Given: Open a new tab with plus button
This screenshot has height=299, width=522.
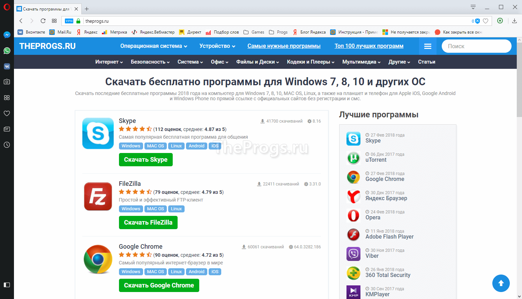Looking at the screenshot, I should point(87,9).
